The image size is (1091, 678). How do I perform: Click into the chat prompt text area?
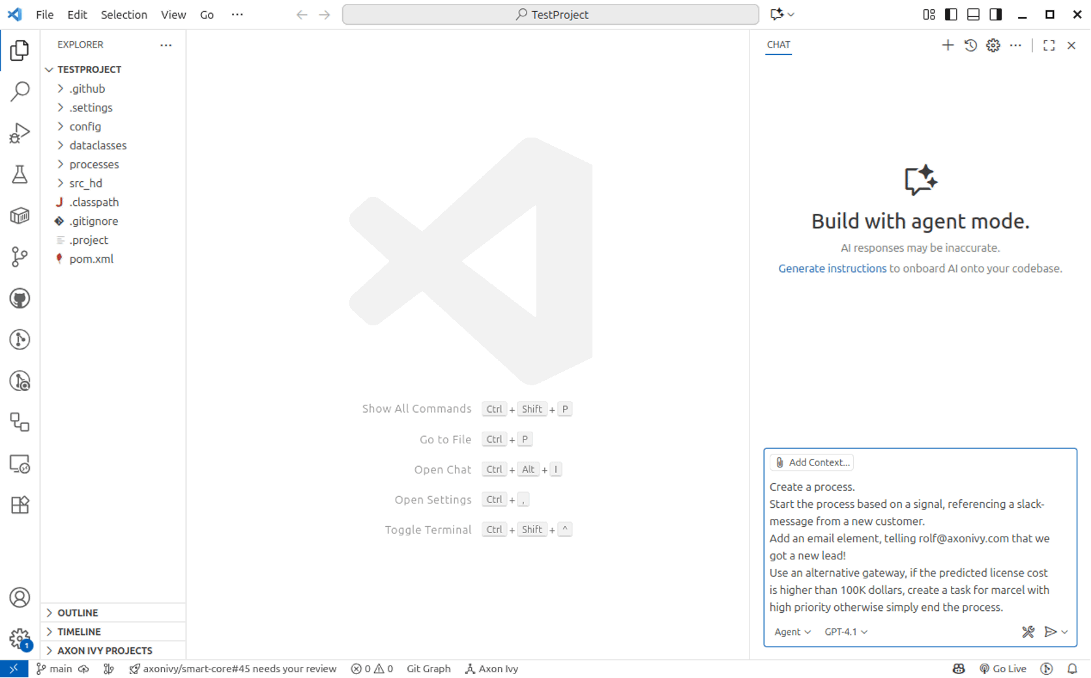pos(920,547)
